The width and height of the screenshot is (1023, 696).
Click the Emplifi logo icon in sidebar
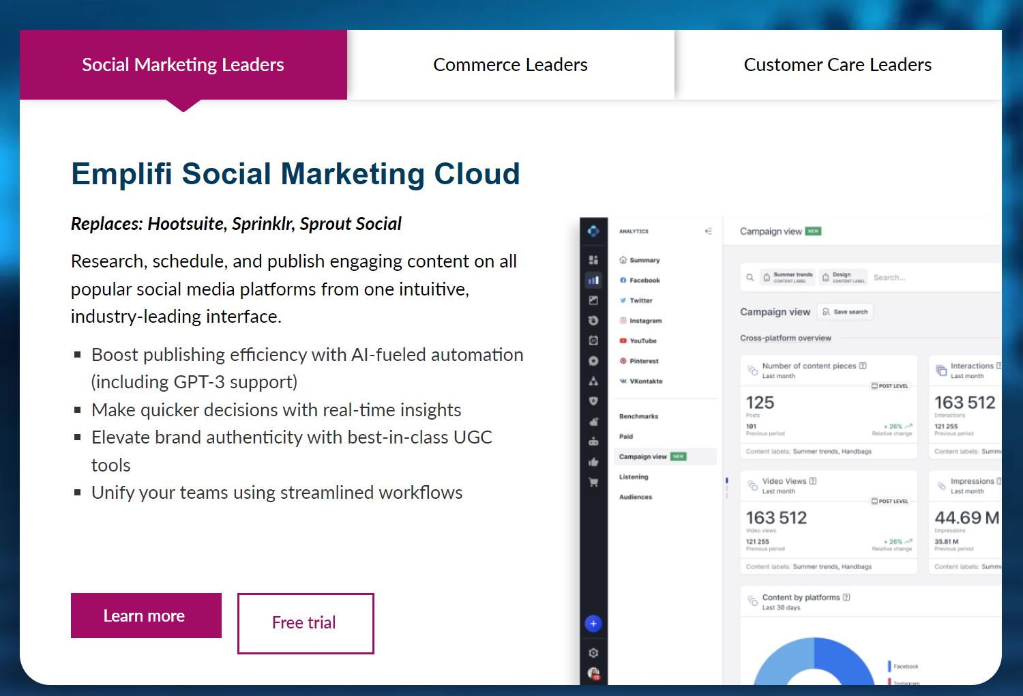(x=593, y=231)
